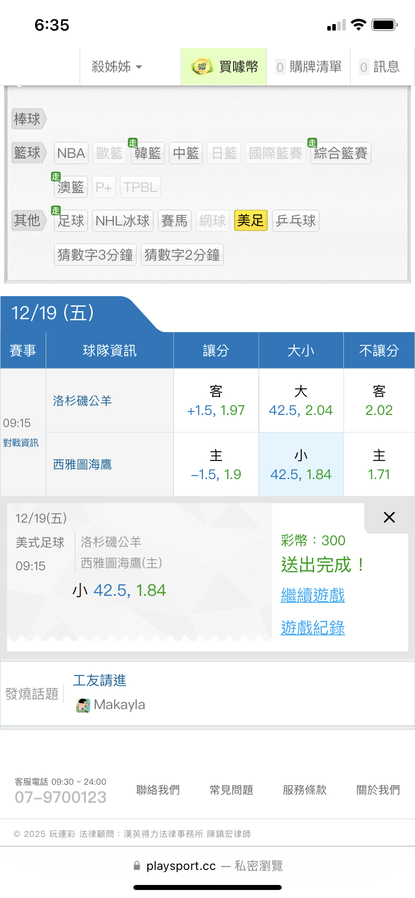Click the 繼續遊戲 link
415x898 pixels.
(x=313, y=595)
